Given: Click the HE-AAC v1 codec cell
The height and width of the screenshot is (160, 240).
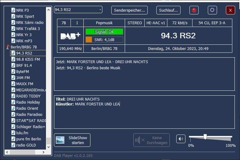Looking at the screenshot, I should pos(156,23).
